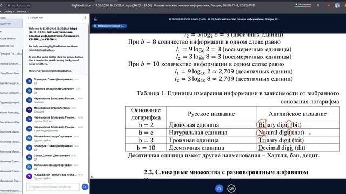Select message name Махновский Егор Олегович

[52, 108]
